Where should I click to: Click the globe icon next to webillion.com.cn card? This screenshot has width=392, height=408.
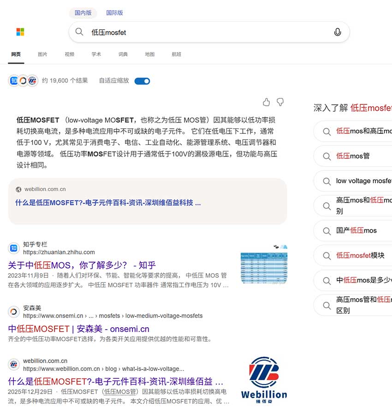[x=18, y=189]
